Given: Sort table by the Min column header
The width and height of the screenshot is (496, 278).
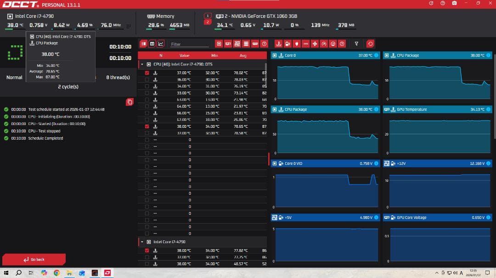Looking at the screenshot, I should 214,55.
